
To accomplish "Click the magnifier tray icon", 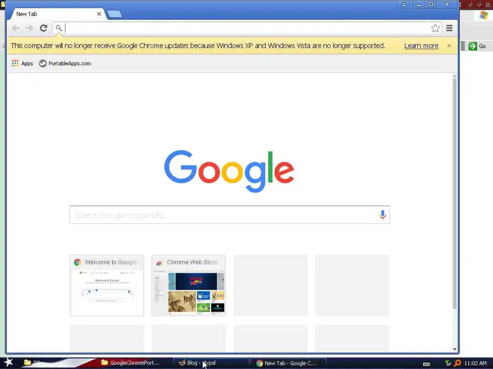I will click(x=457, y=363).
